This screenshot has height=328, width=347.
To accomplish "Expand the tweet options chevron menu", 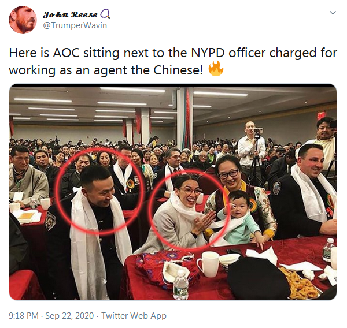I will 333,13.
